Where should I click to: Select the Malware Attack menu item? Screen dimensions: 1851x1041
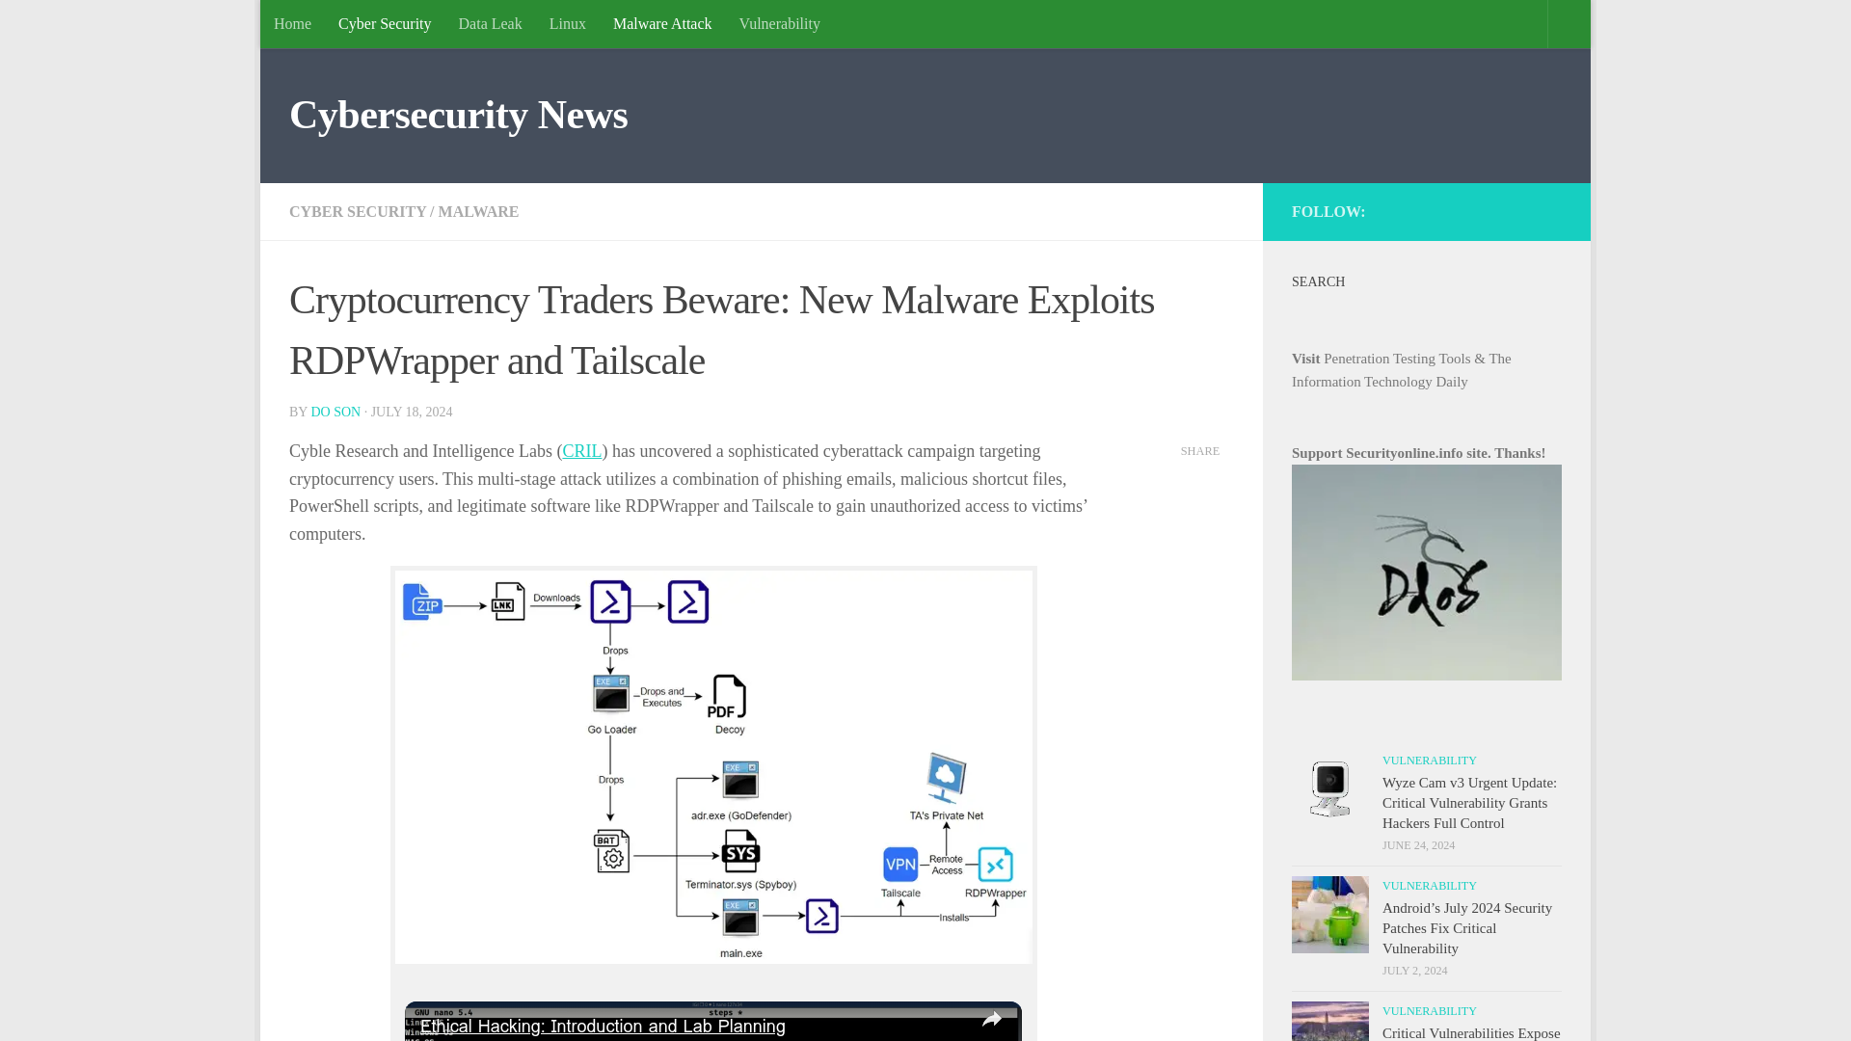[662, 24]
